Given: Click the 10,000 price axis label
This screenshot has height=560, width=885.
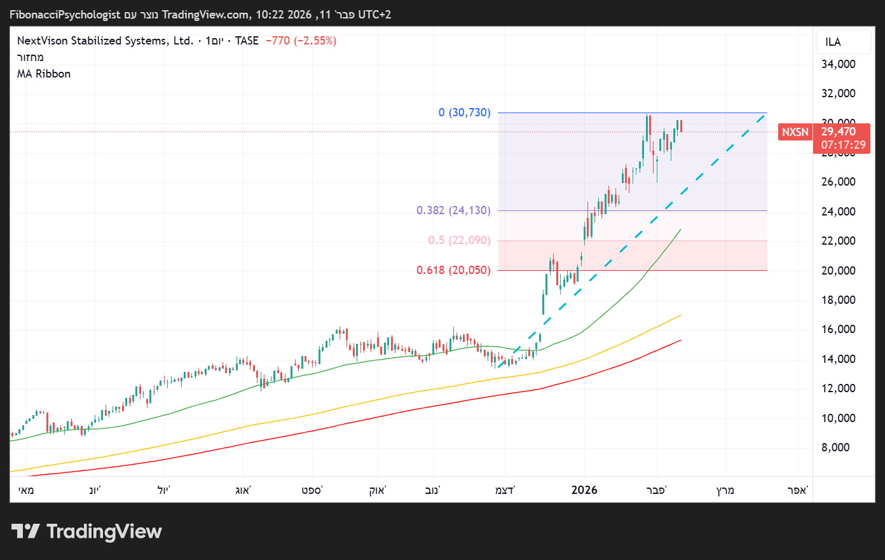Looking at the screenshot, I should click(839, 418).
